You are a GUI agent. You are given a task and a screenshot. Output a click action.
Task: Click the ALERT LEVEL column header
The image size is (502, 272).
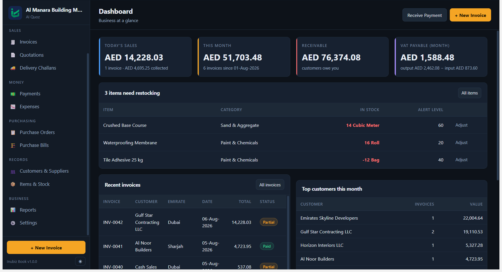[x=430, y=110]
